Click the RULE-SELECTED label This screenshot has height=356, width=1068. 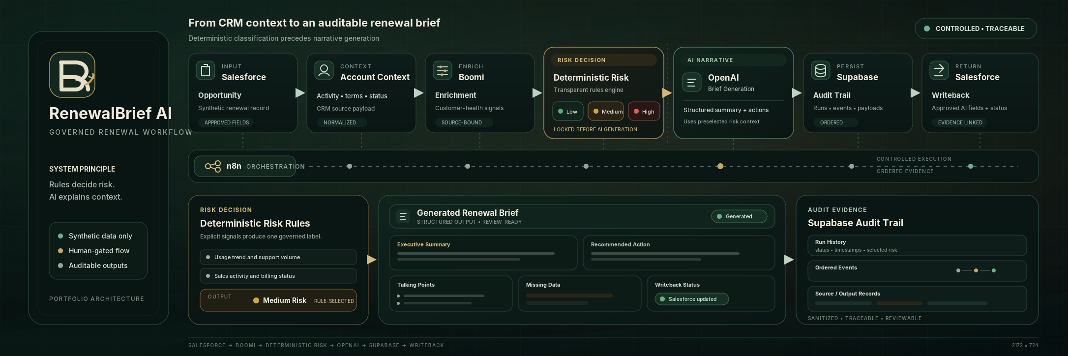pos(334,301)
